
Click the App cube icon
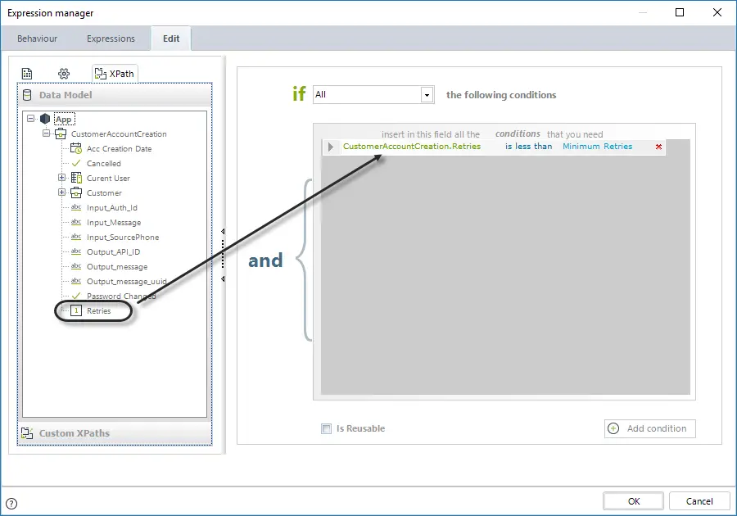click(45, 119)
